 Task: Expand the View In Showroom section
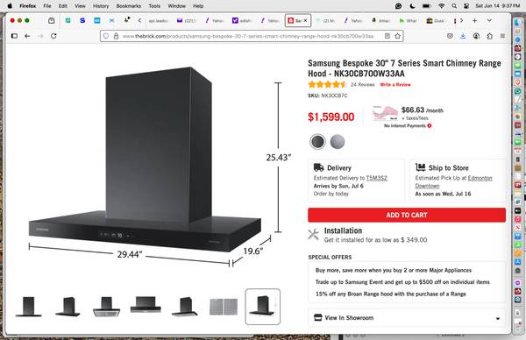click(x=407, y=318)
